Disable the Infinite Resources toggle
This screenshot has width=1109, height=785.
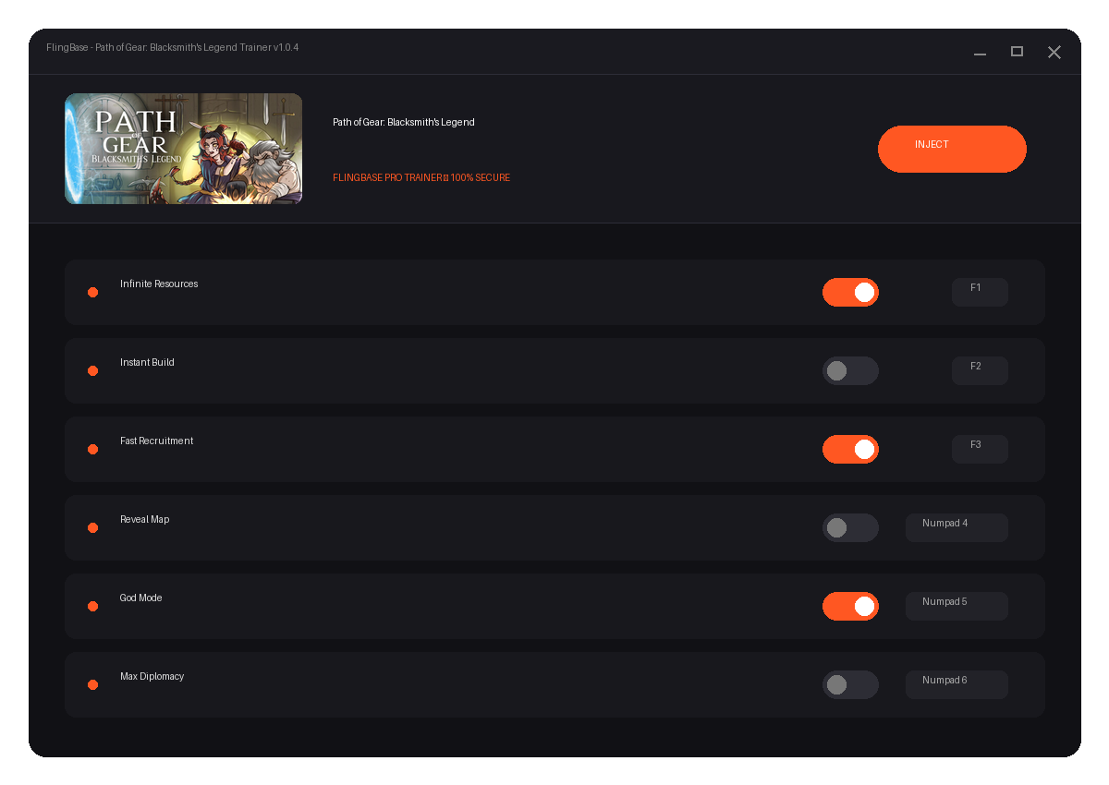[x=850, y=292]
